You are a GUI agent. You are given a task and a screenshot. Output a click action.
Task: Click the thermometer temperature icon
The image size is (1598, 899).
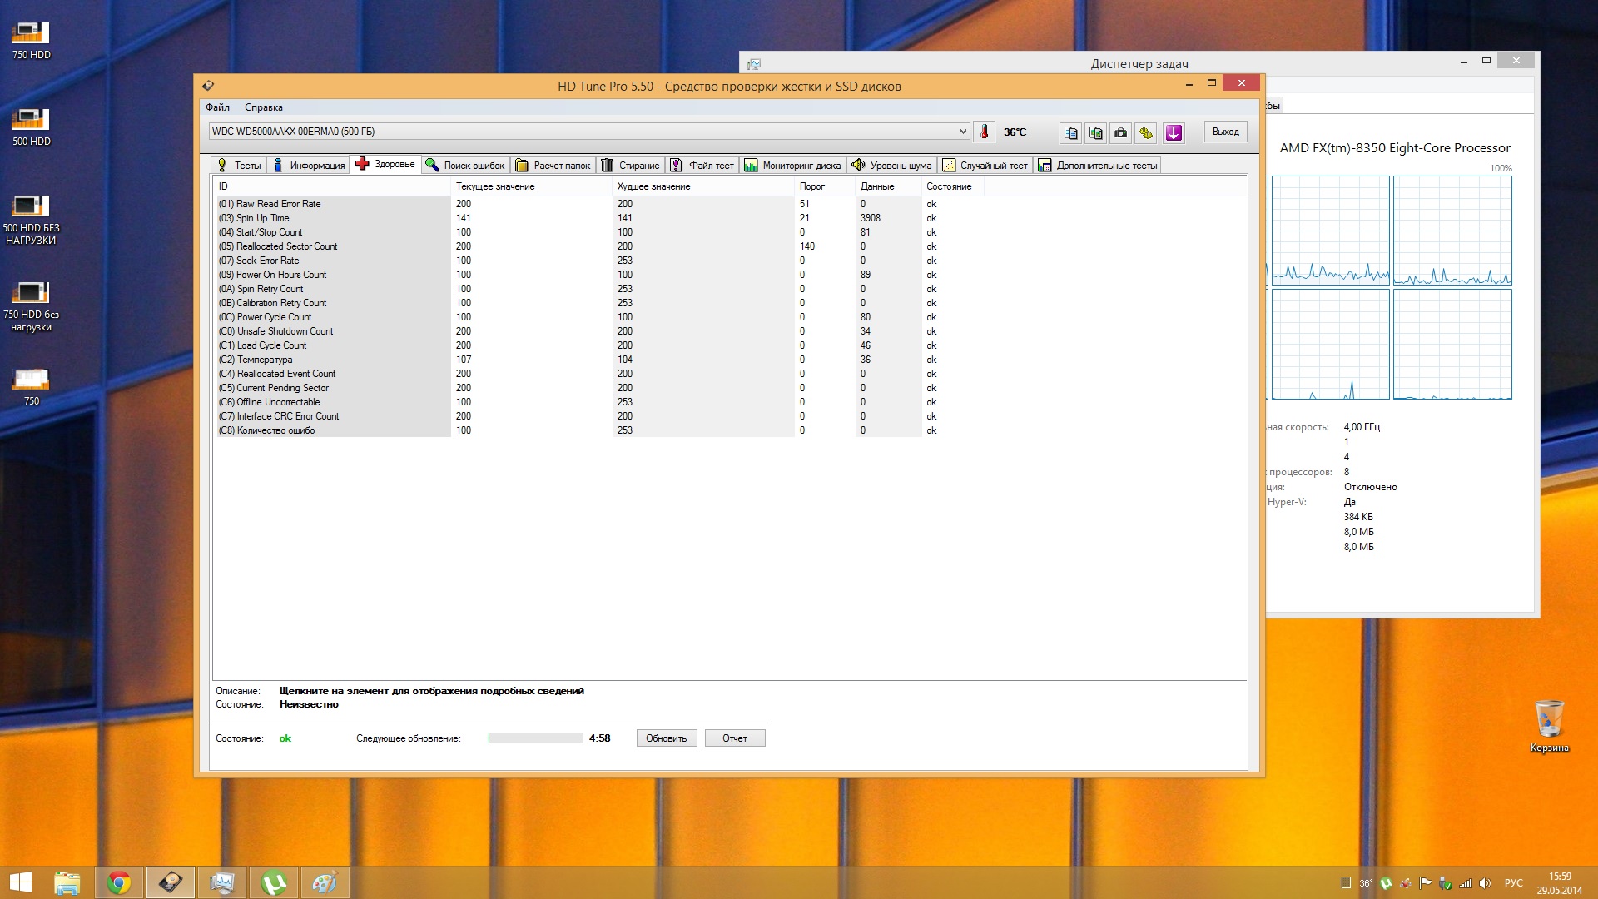pos(984,132)
